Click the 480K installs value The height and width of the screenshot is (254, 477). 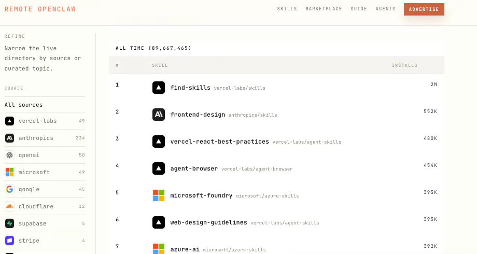pyautogui.click(x=430, y=138)
